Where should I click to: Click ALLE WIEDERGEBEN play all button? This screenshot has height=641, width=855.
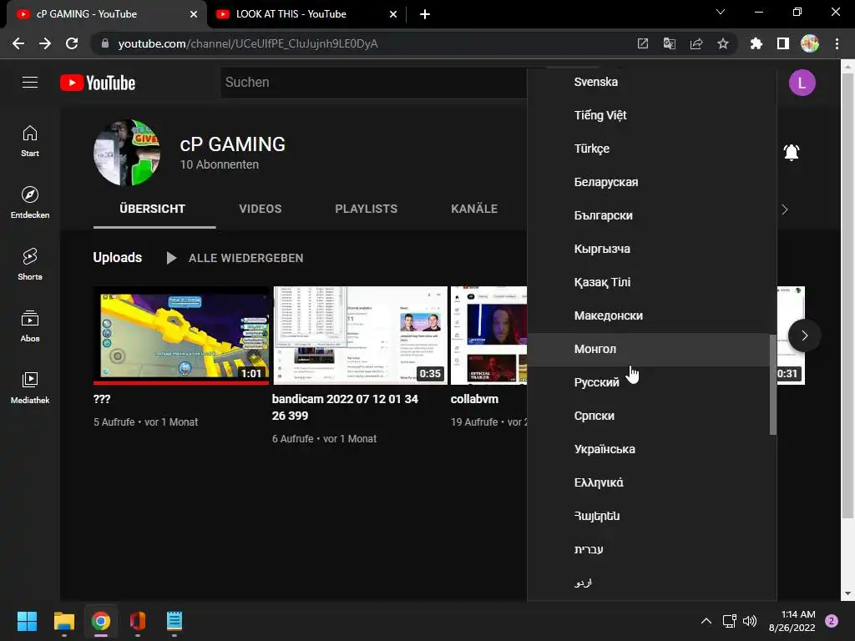pyautogui.click(x=235, y=258)
